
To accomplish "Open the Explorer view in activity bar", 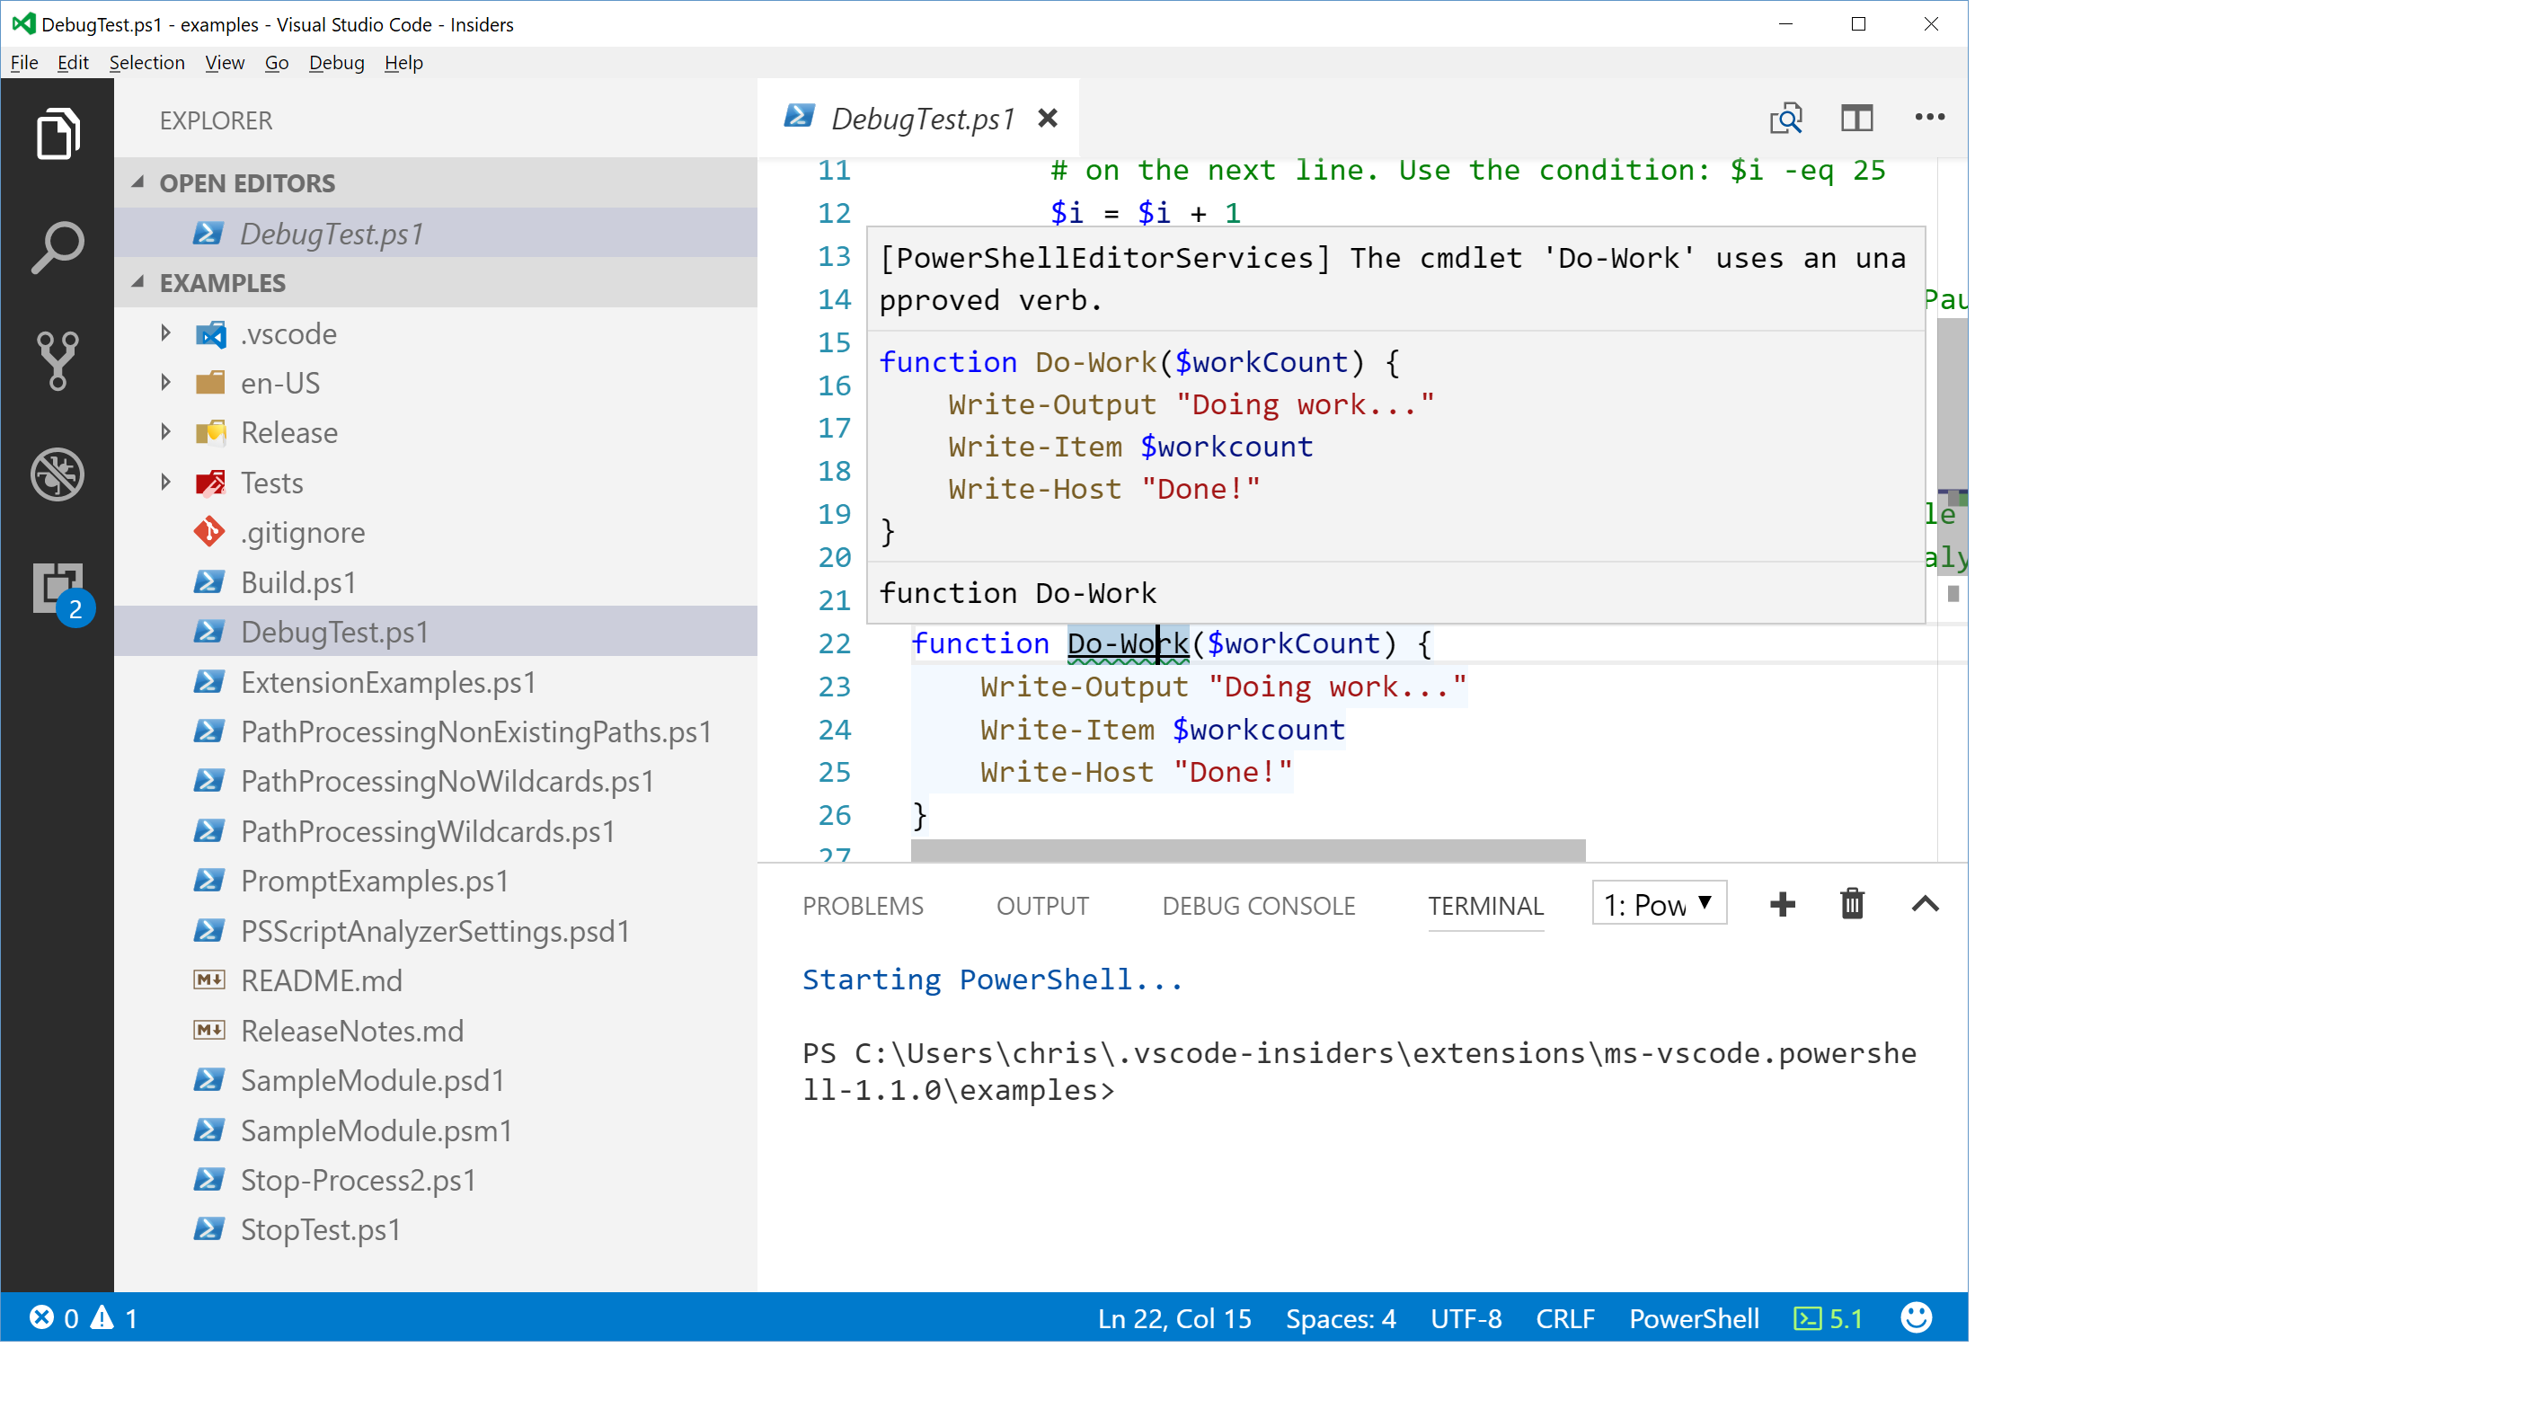I will click(57, 134).
